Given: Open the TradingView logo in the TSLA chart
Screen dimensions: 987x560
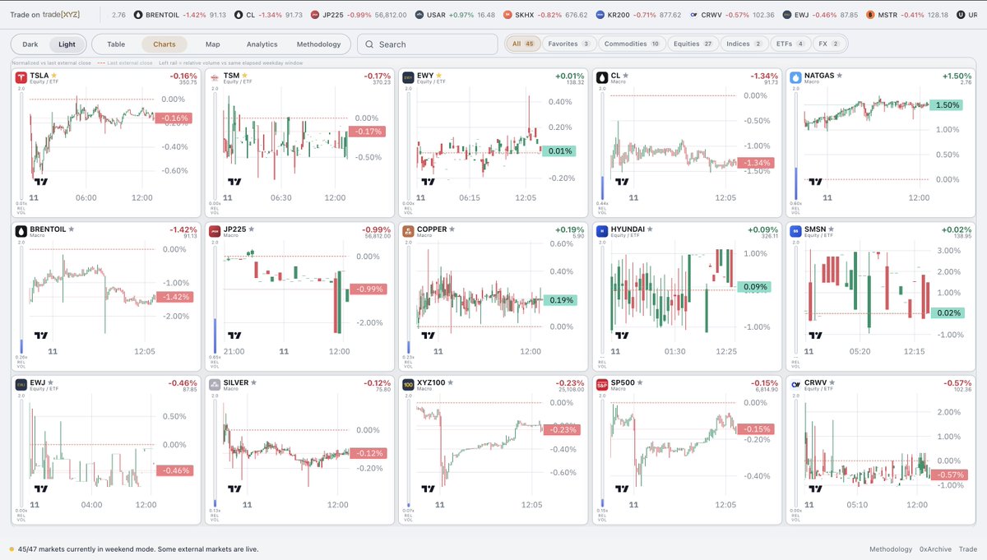Looking at the screenshot, I should [x=40, y=182].
